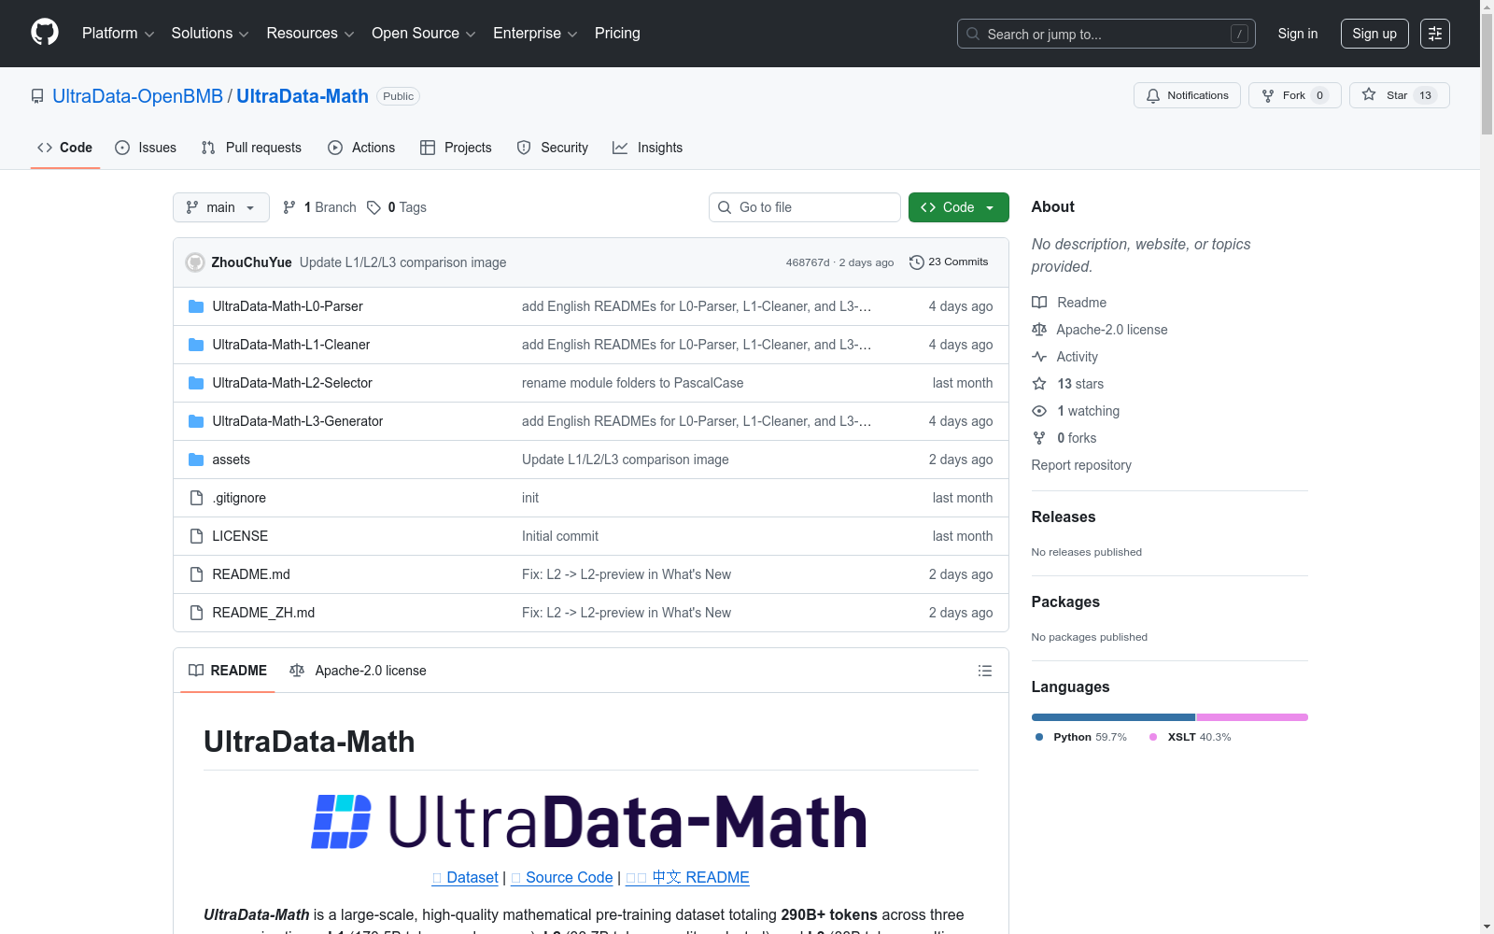Click the ZhouChuYue author avatar
The height and width of the screenshot is (934, 1494).
click(x=195, y=262)
